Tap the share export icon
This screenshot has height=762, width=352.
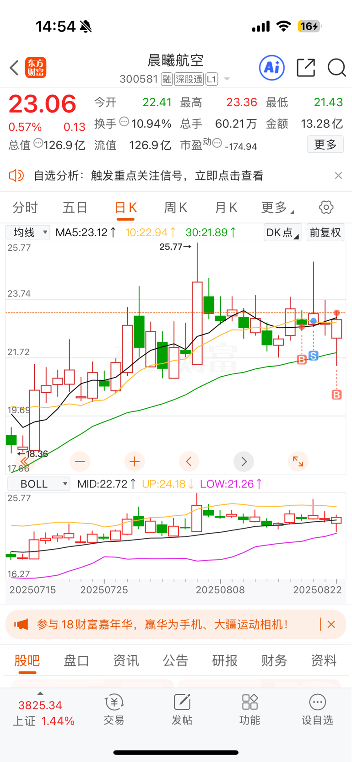point(306,68)
